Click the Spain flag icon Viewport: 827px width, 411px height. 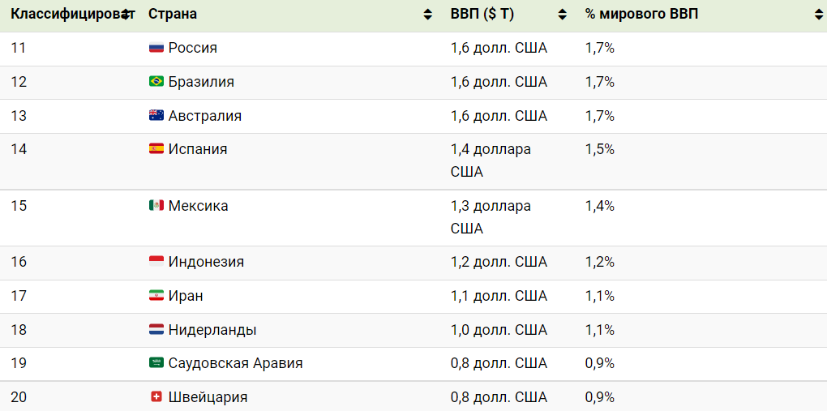pos(156,149)
